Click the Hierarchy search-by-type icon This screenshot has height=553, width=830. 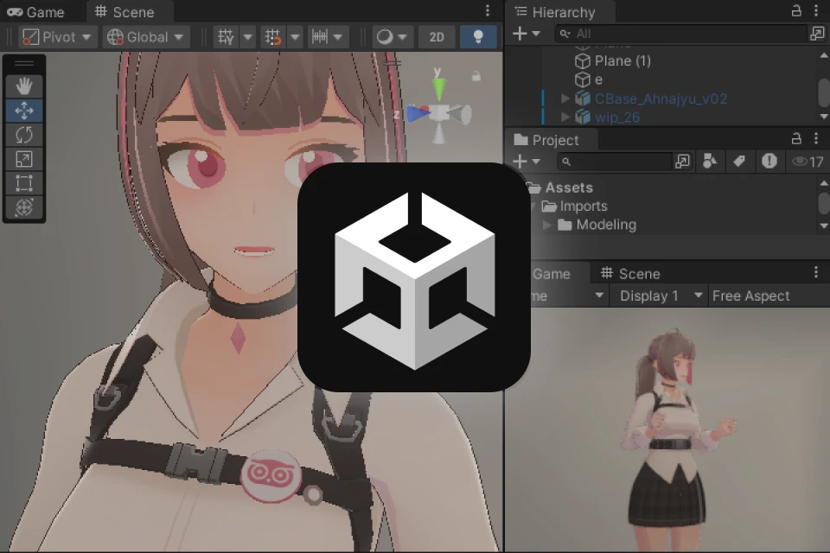point(817,34)
